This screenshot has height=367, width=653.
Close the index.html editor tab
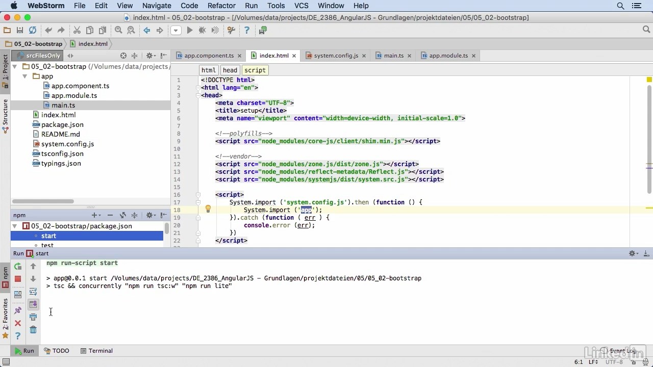coord(294,56)
